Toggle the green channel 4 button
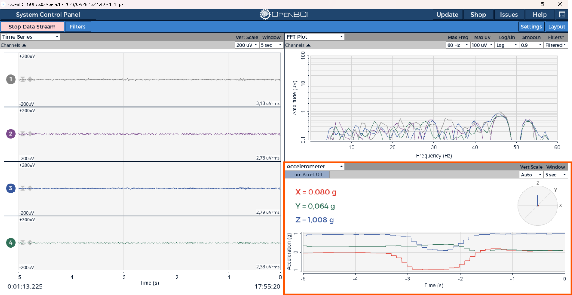The height and width of the screenshot is (295, 572). (x=11, y=243)
